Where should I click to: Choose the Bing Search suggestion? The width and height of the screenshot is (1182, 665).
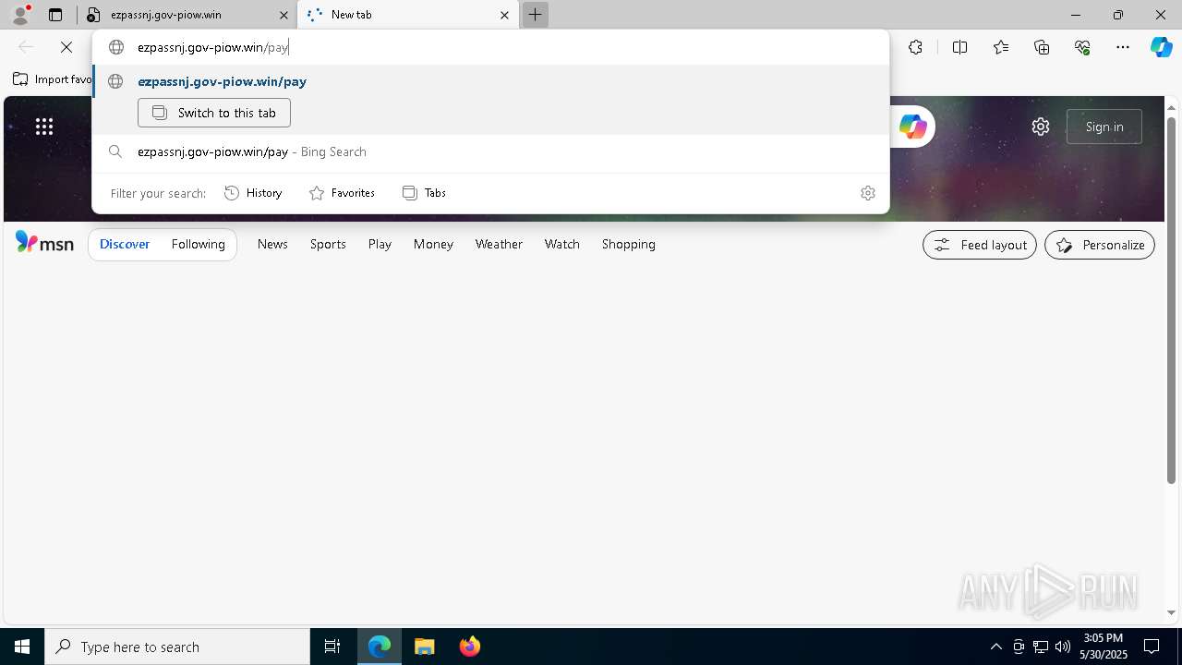point(490,151)
